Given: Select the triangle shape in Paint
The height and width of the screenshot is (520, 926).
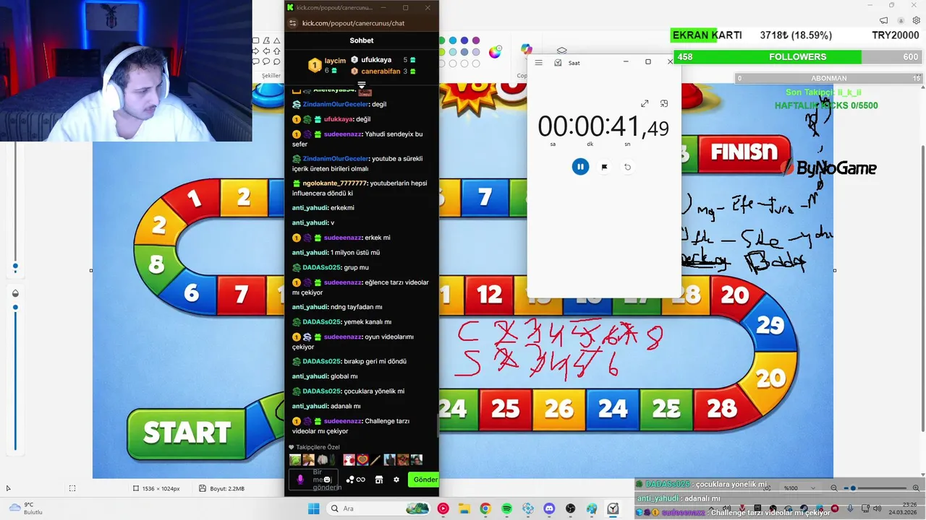Looking at the screenshot, I should click(x=276, y=40).
